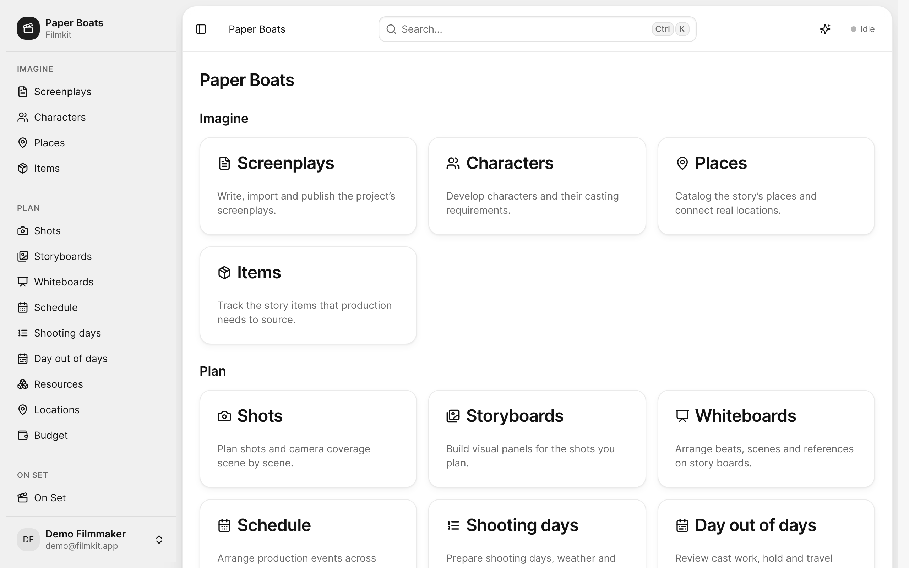Image resolution: width=909 pixels, height=568 pixels.
Task: Click the Locations pin icon in sidebar
Action: pos(22,409)
